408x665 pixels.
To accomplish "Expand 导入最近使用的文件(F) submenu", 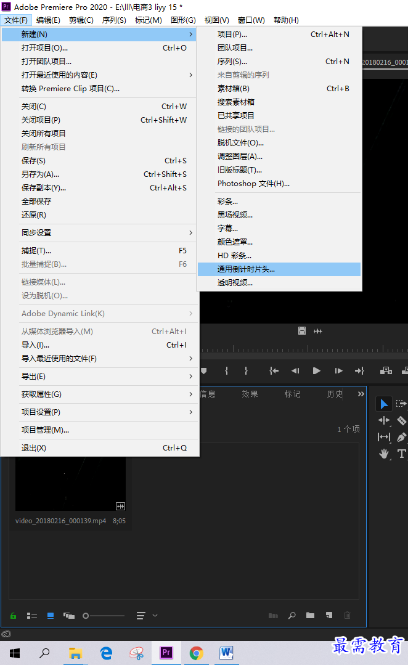I will tap(99, 358).
